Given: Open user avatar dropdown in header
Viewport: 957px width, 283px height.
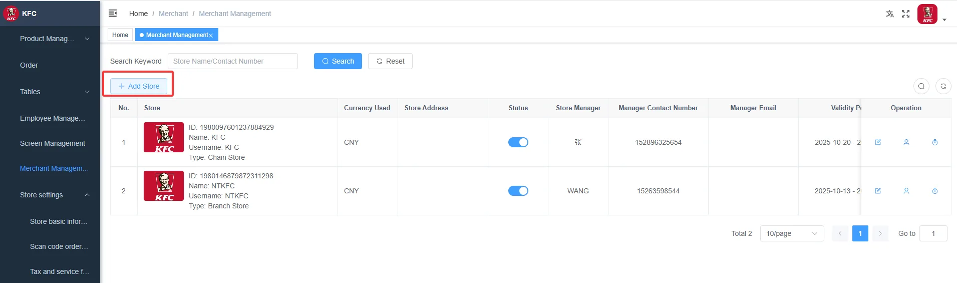Looking at the screenshot, I should click(932, 14).
